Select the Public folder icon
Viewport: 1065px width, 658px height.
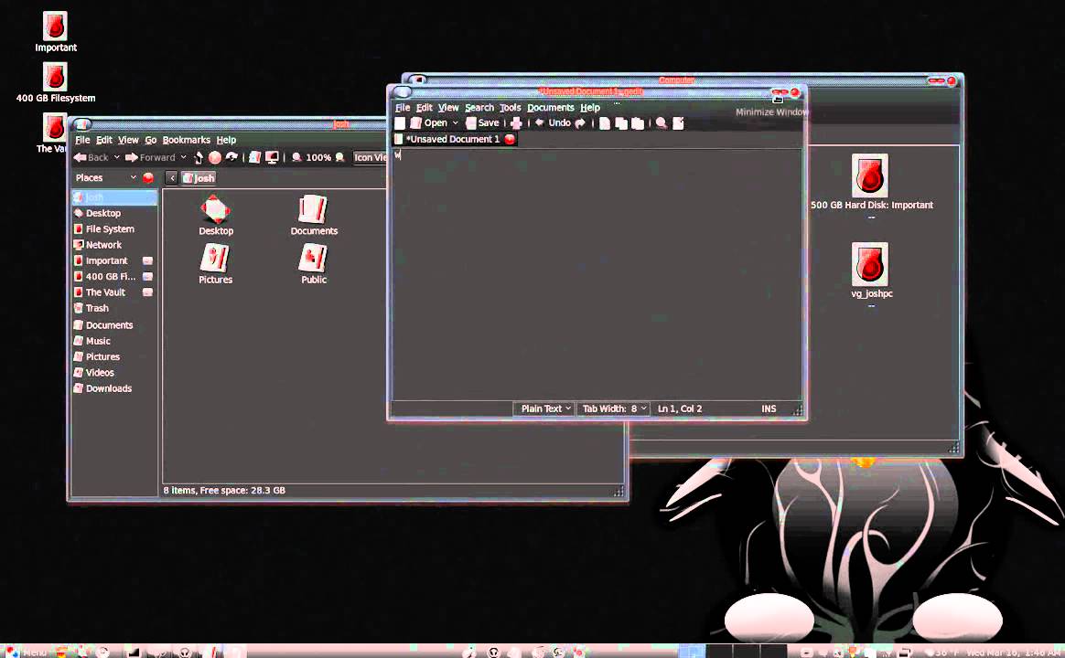(x=314, y=263)
